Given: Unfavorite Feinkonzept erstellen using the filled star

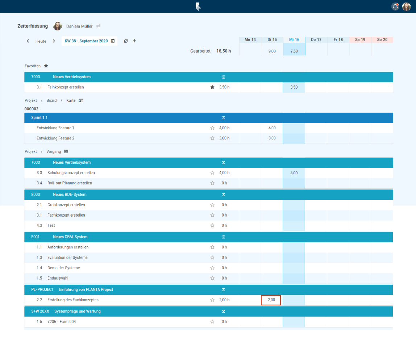Looking at the screenshot, I should [x=212, y=87].
